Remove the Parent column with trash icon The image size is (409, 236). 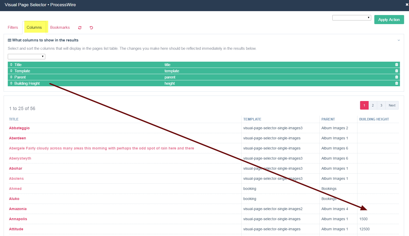(397, 77)
